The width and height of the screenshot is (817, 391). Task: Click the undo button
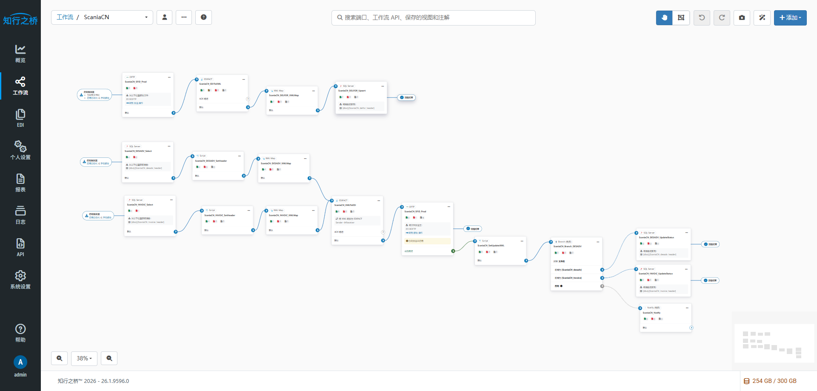click(702, 18)
